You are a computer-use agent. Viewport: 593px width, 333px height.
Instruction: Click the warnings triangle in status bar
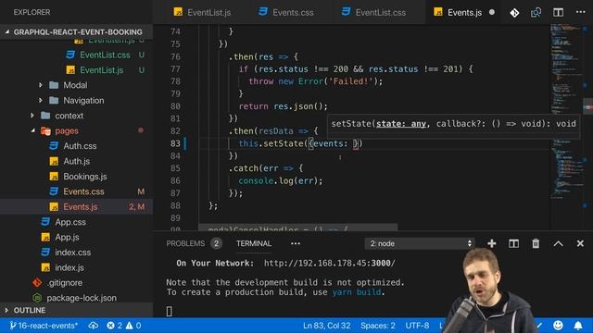[x=129, y=326]
